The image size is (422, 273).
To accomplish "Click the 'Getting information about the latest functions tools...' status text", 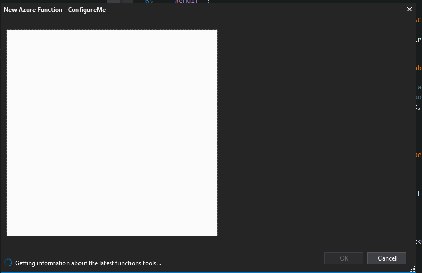I will pos(88,263).
